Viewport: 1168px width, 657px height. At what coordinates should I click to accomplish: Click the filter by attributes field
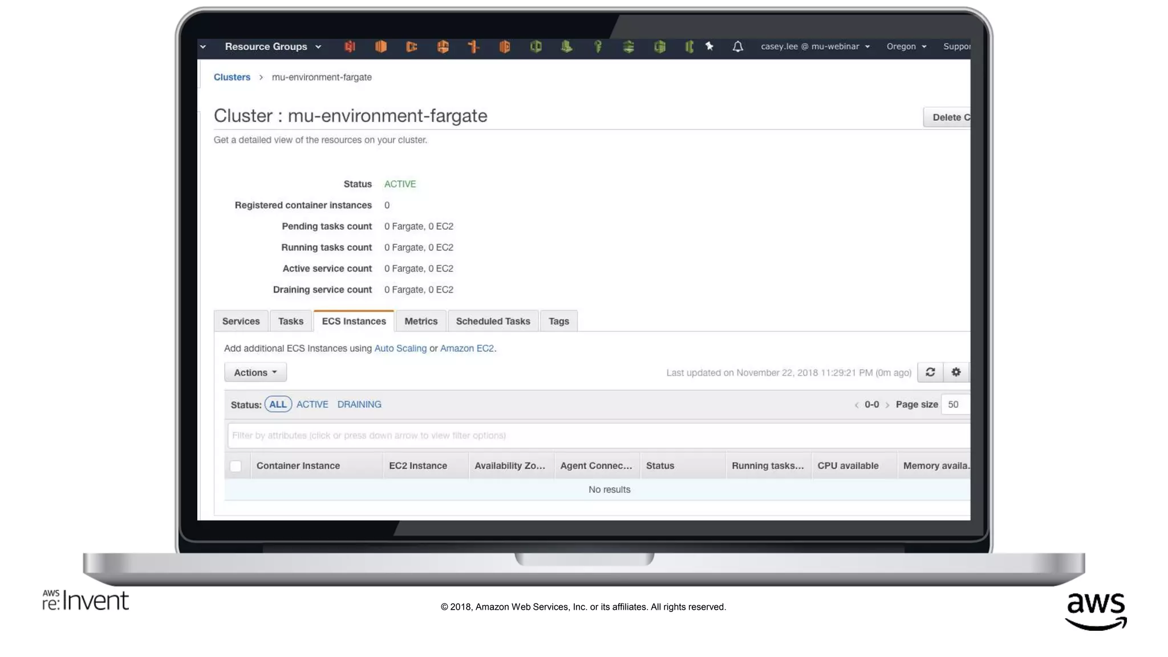599,436
